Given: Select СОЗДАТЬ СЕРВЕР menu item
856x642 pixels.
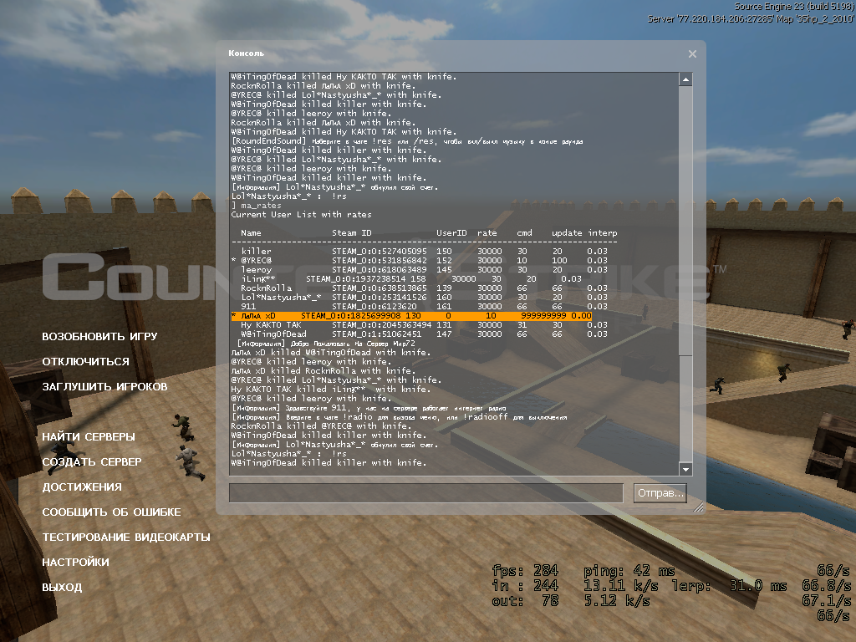Looking at the screenshot, I should coord(92,461).
